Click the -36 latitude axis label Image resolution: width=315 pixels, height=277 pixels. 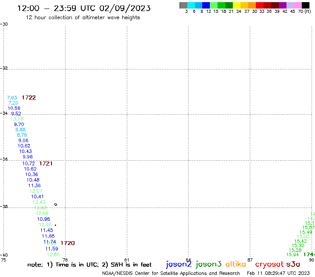click(4, 159)
